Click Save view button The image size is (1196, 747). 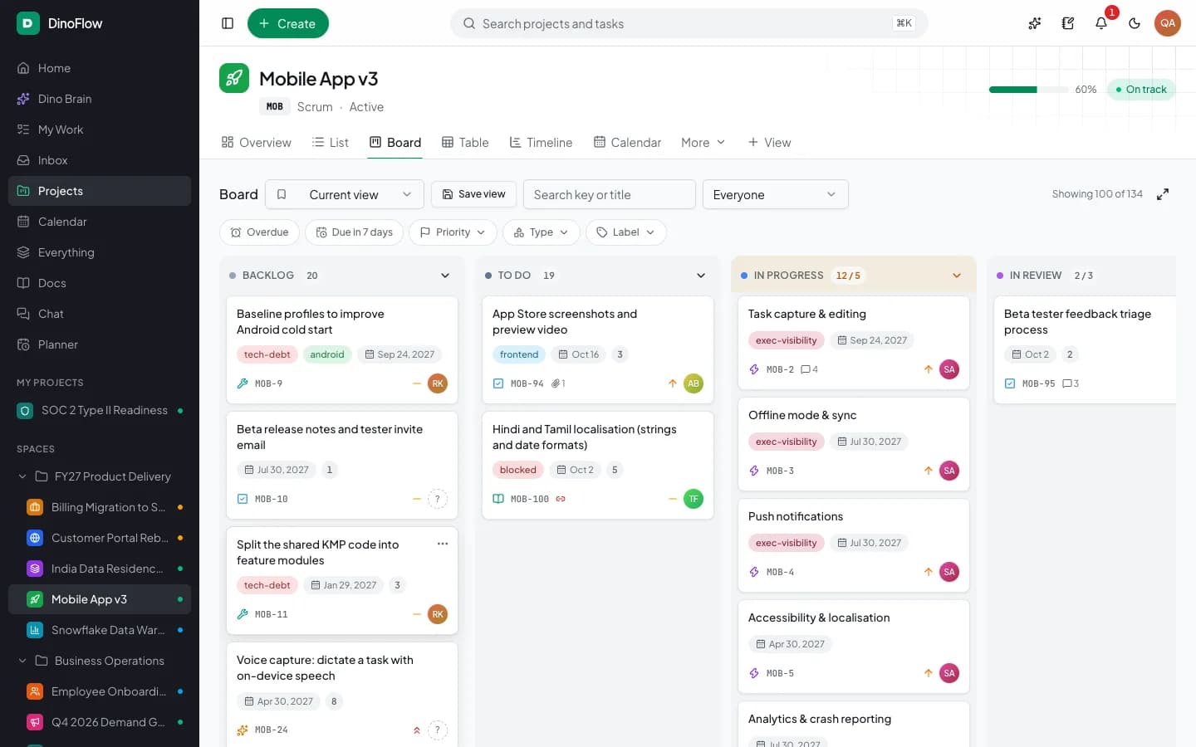pyautogui.click(x=473, y=194)
